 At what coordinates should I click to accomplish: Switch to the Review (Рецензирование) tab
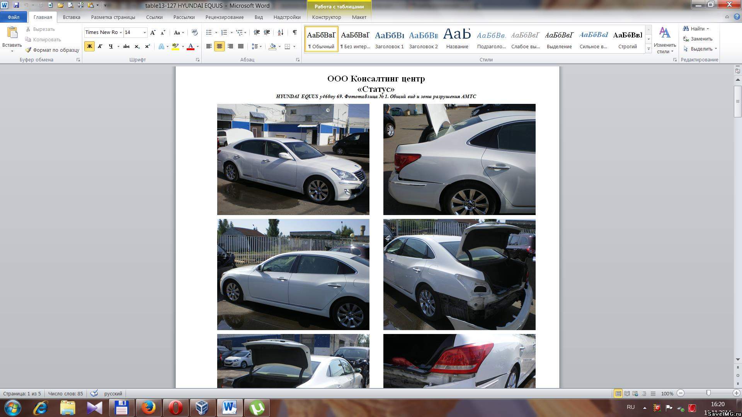[225, 17]
